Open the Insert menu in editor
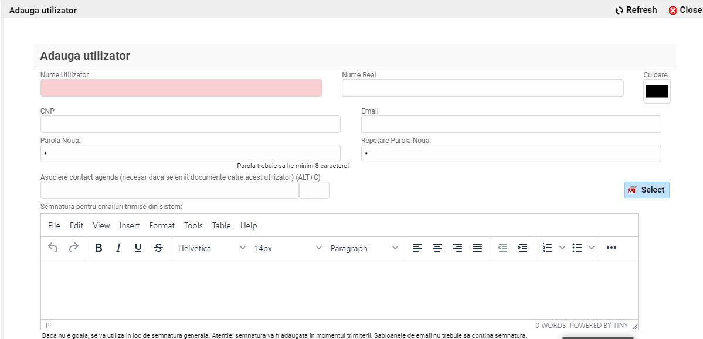The height and width of the screenshot is (339, 703). click(x=130, y=225)
